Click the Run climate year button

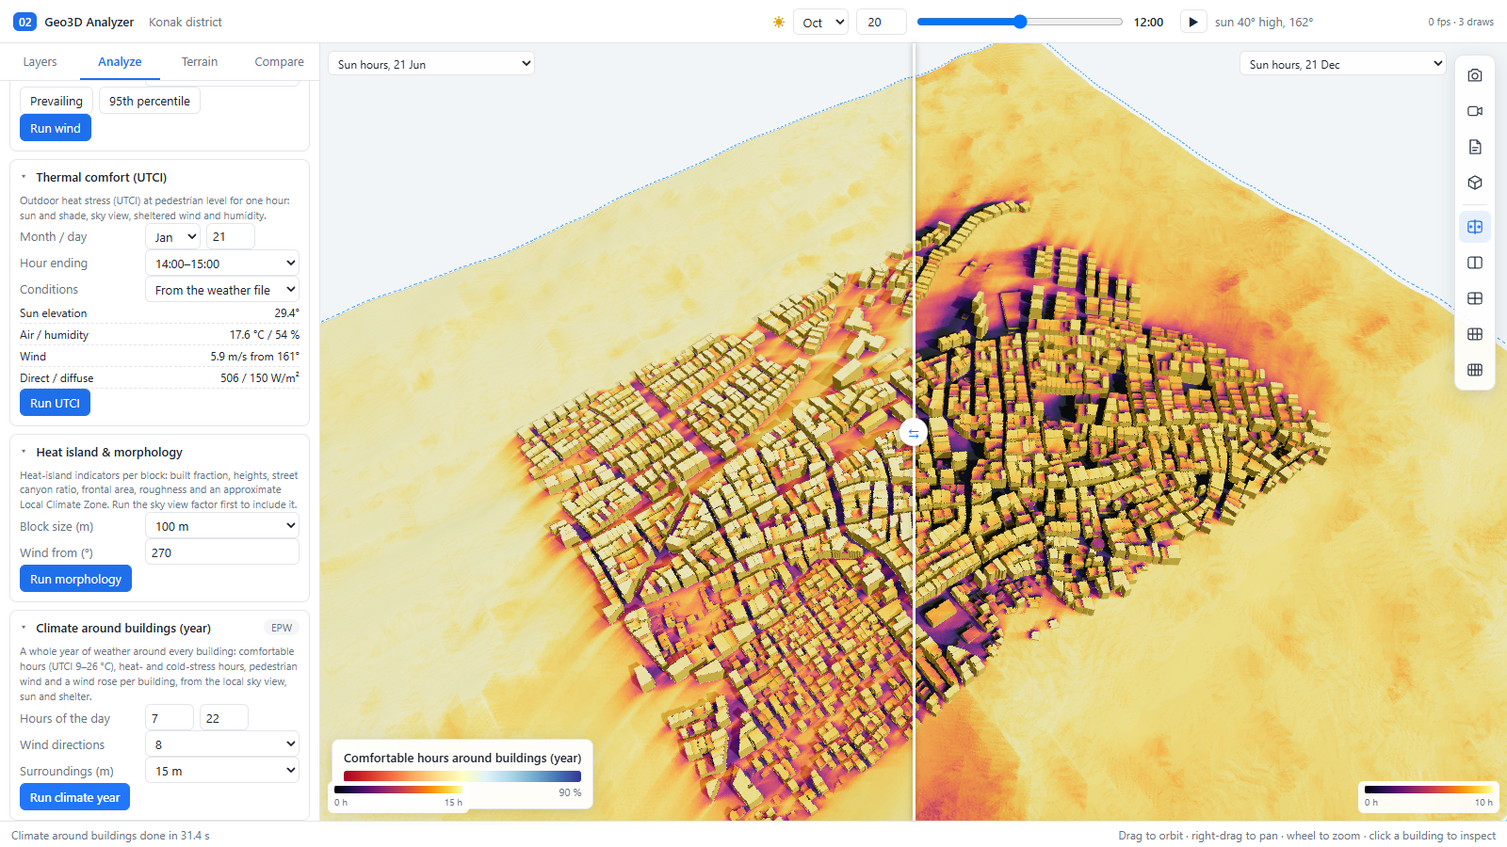pyautogui.click(x=75, y=797)
